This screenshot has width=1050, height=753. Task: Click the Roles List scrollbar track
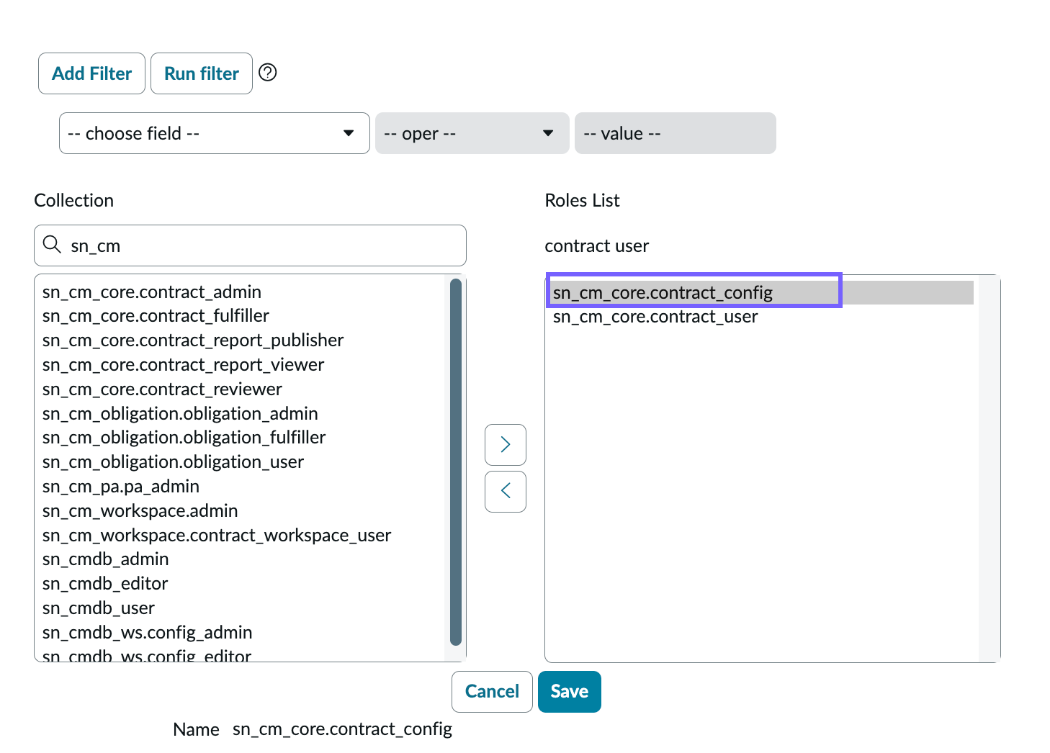(x=989, y=468)
